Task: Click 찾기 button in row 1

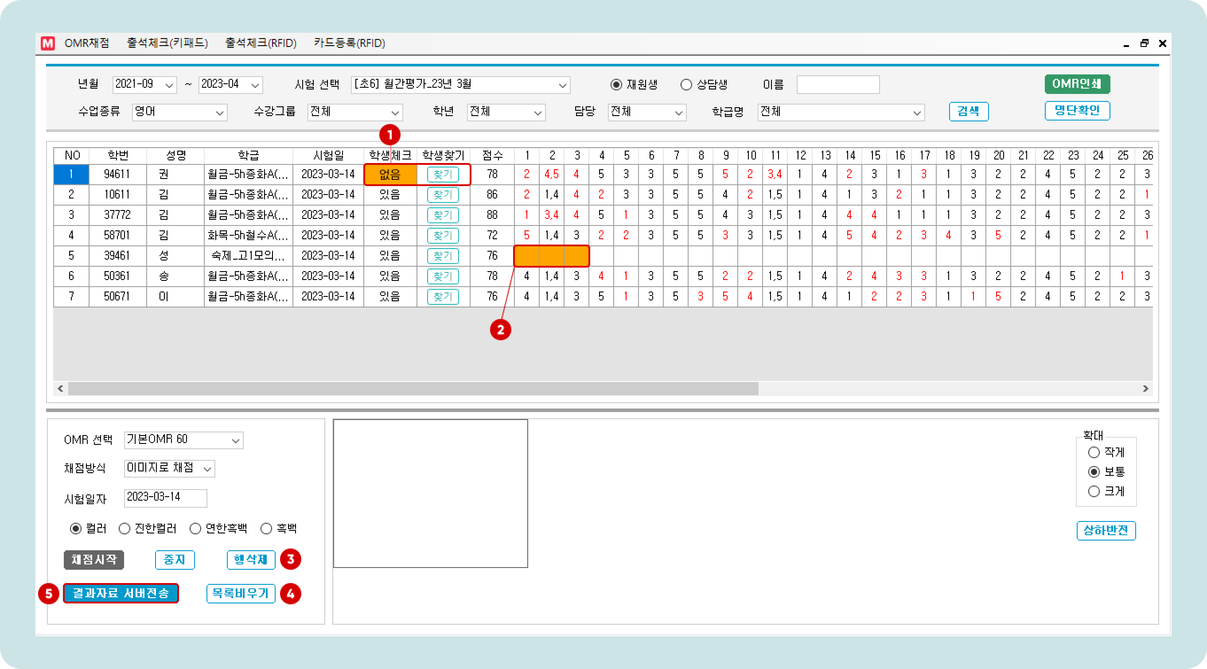Action: (442, 174)
